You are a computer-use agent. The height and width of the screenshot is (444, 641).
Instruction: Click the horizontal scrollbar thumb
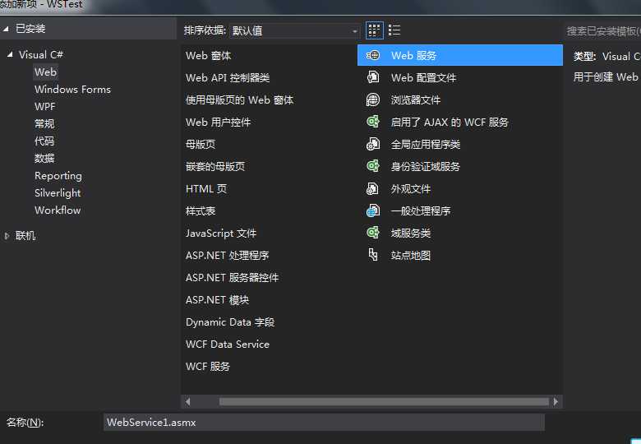pyautogui.click(x=384, y=402)
